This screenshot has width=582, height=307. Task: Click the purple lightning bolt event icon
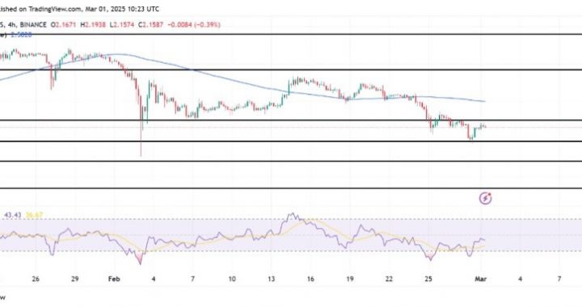tap(485, 199)
